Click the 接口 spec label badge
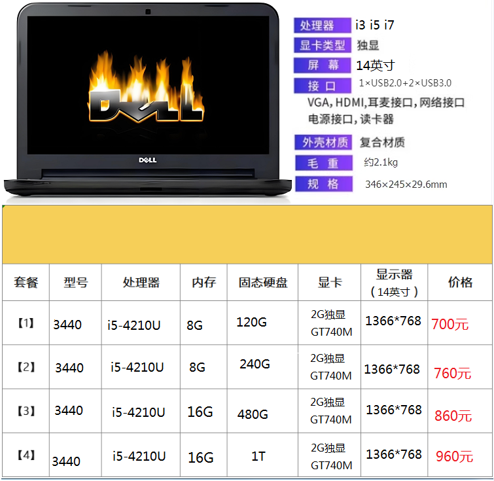Screen dimensions: 494x481 coord(323,86)
